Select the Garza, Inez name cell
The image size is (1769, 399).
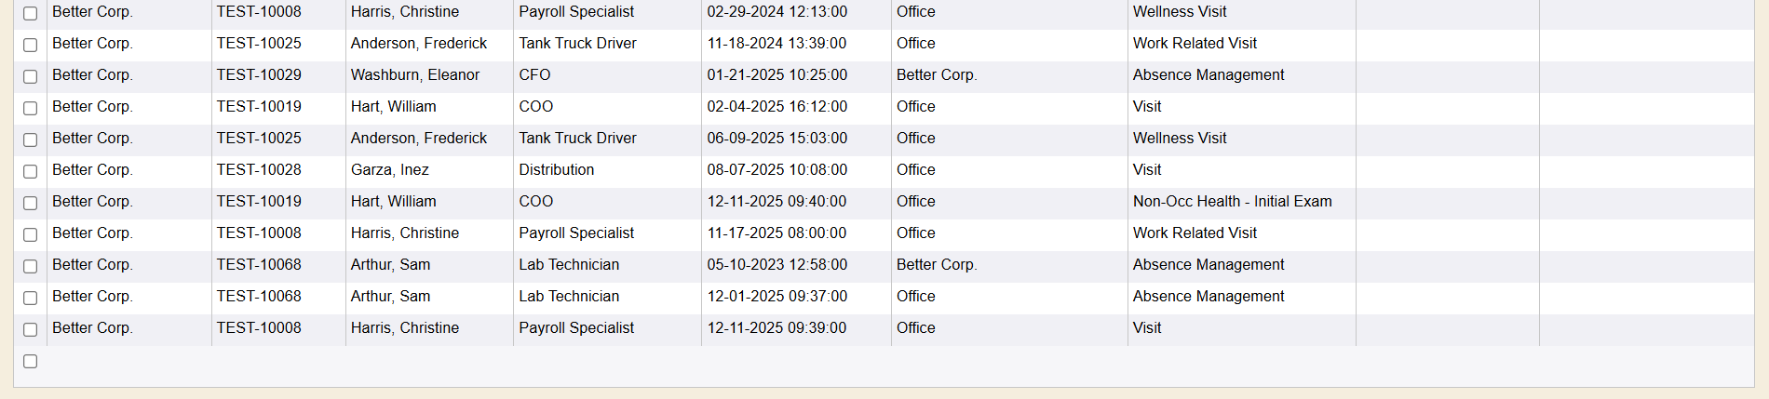click(389, 170)
